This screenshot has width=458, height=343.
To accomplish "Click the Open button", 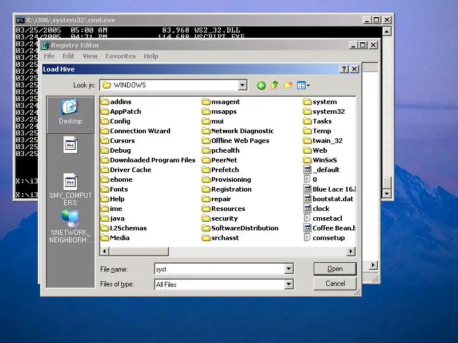I will click(335, 269).
